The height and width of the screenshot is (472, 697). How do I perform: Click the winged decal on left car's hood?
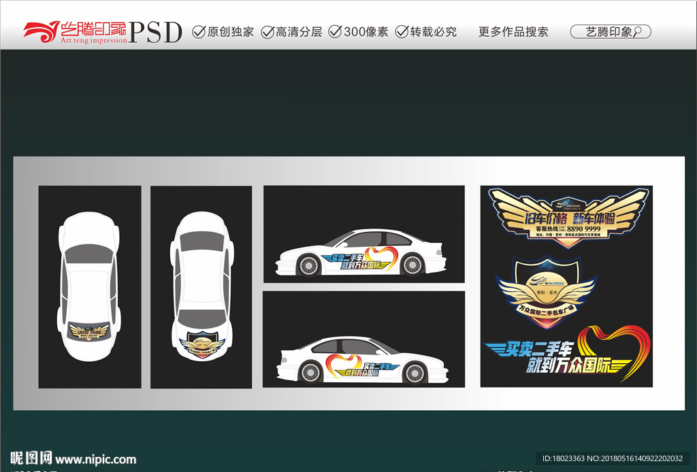(89, 333)
